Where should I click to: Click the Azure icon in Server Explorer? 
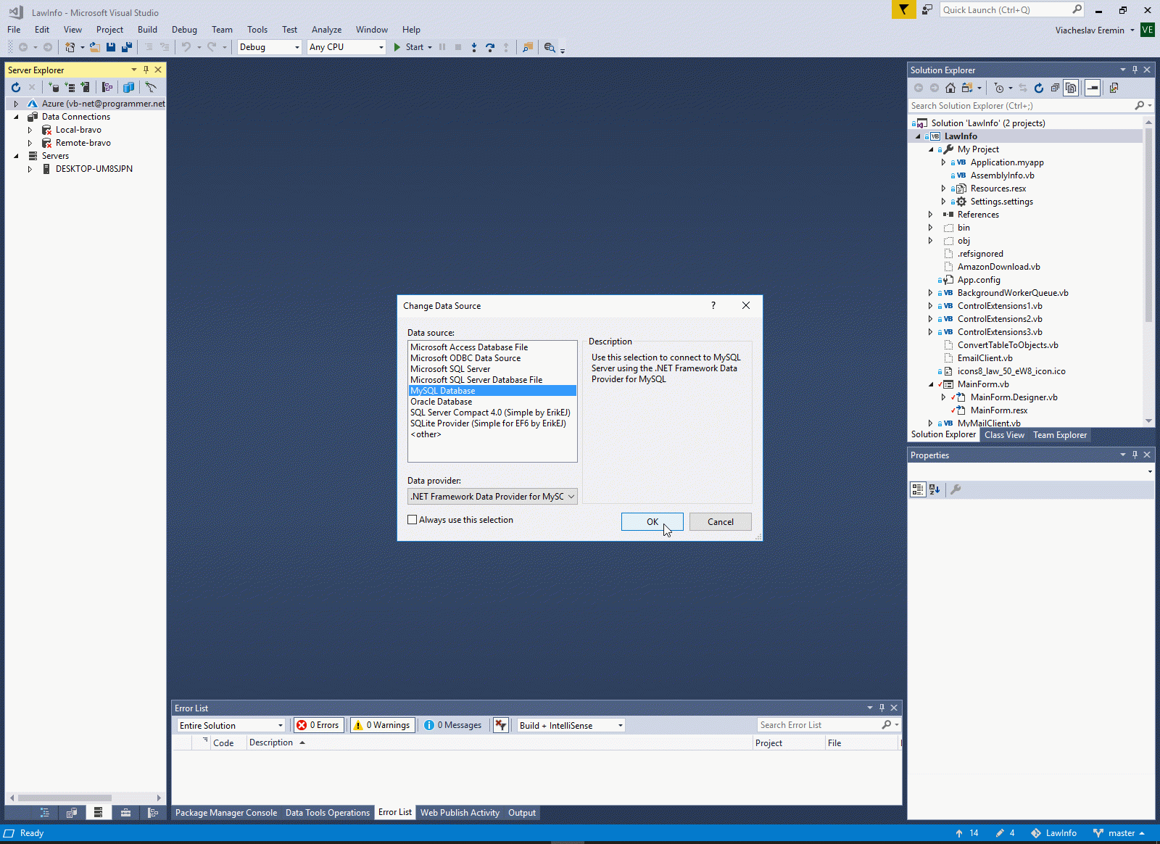tap(32, 104)
